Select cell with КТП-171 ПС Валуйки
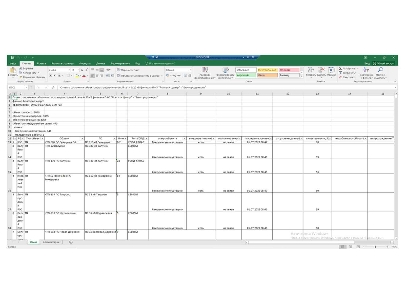This screenshot has width=405, height=304. 64,166
